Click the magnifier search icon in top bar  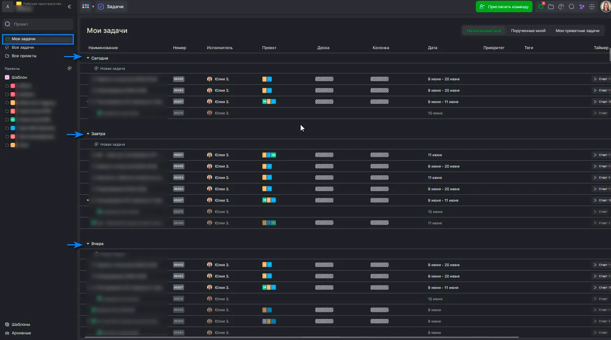click(x=572, y=7)
